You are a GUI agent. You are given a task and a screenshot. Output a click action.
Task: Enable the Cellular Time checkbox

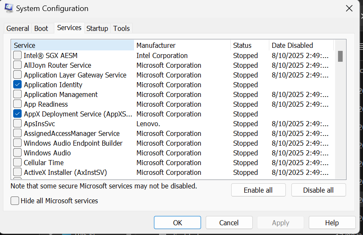pos(17,163)
